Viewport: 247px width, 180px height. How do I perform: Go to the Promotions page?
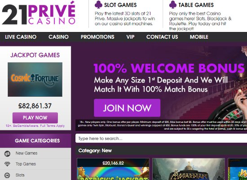click(x=97, y=37)
